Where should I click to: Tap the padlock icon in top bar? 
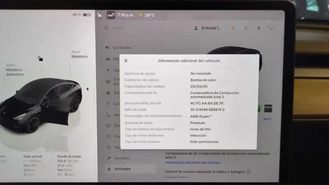point(99,15)
